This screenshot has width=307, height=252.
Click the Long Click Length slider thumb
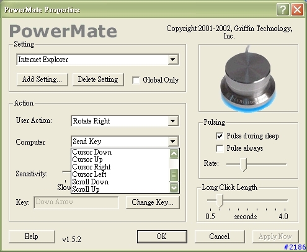click(220, 200)
